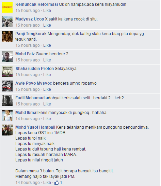Visit Shaharuddin Proton's profile via name
Image resolution: width=161 pixels, height=186 pixels.
coord(35,69)
